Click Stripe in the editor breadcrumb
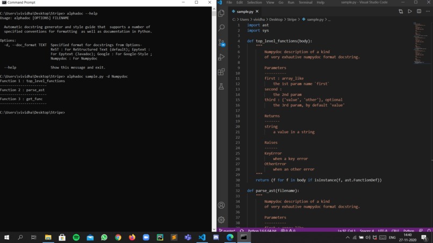433x243 pixels. point(292,20)
